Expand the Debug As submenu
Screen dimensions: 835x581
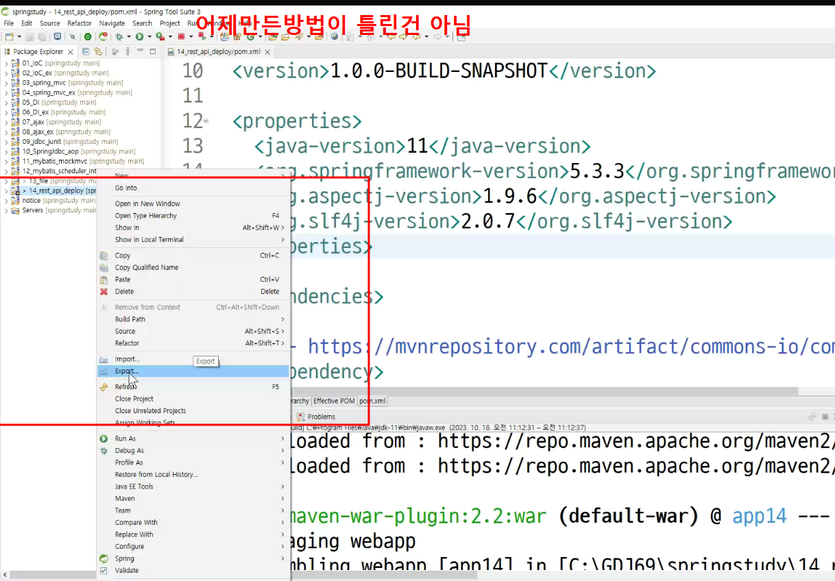(x=193, y=450)
